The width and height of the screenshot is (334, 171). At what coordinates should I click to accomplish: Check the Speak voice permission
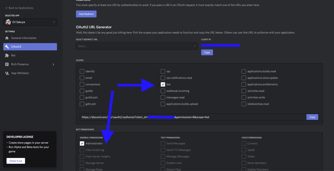click(244, 150)
